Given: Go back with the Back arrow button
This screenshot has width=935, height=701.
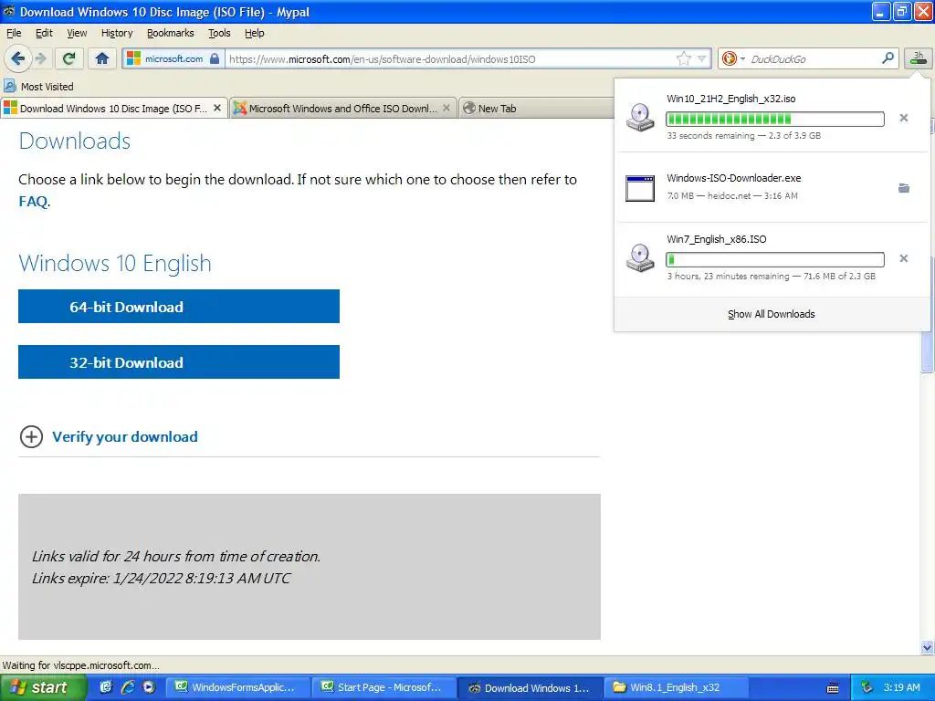Looking at the screenshot, I should [17, 58].
